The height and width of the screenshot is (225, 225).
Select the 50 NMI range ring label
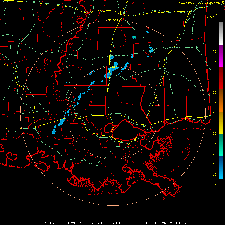113,67
